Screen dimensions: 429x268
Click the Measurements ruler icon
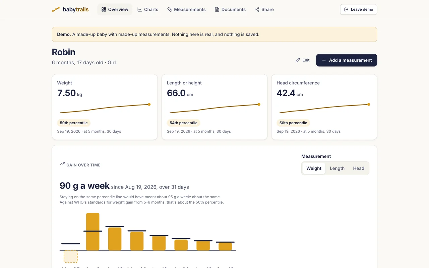tap(170, 9)
